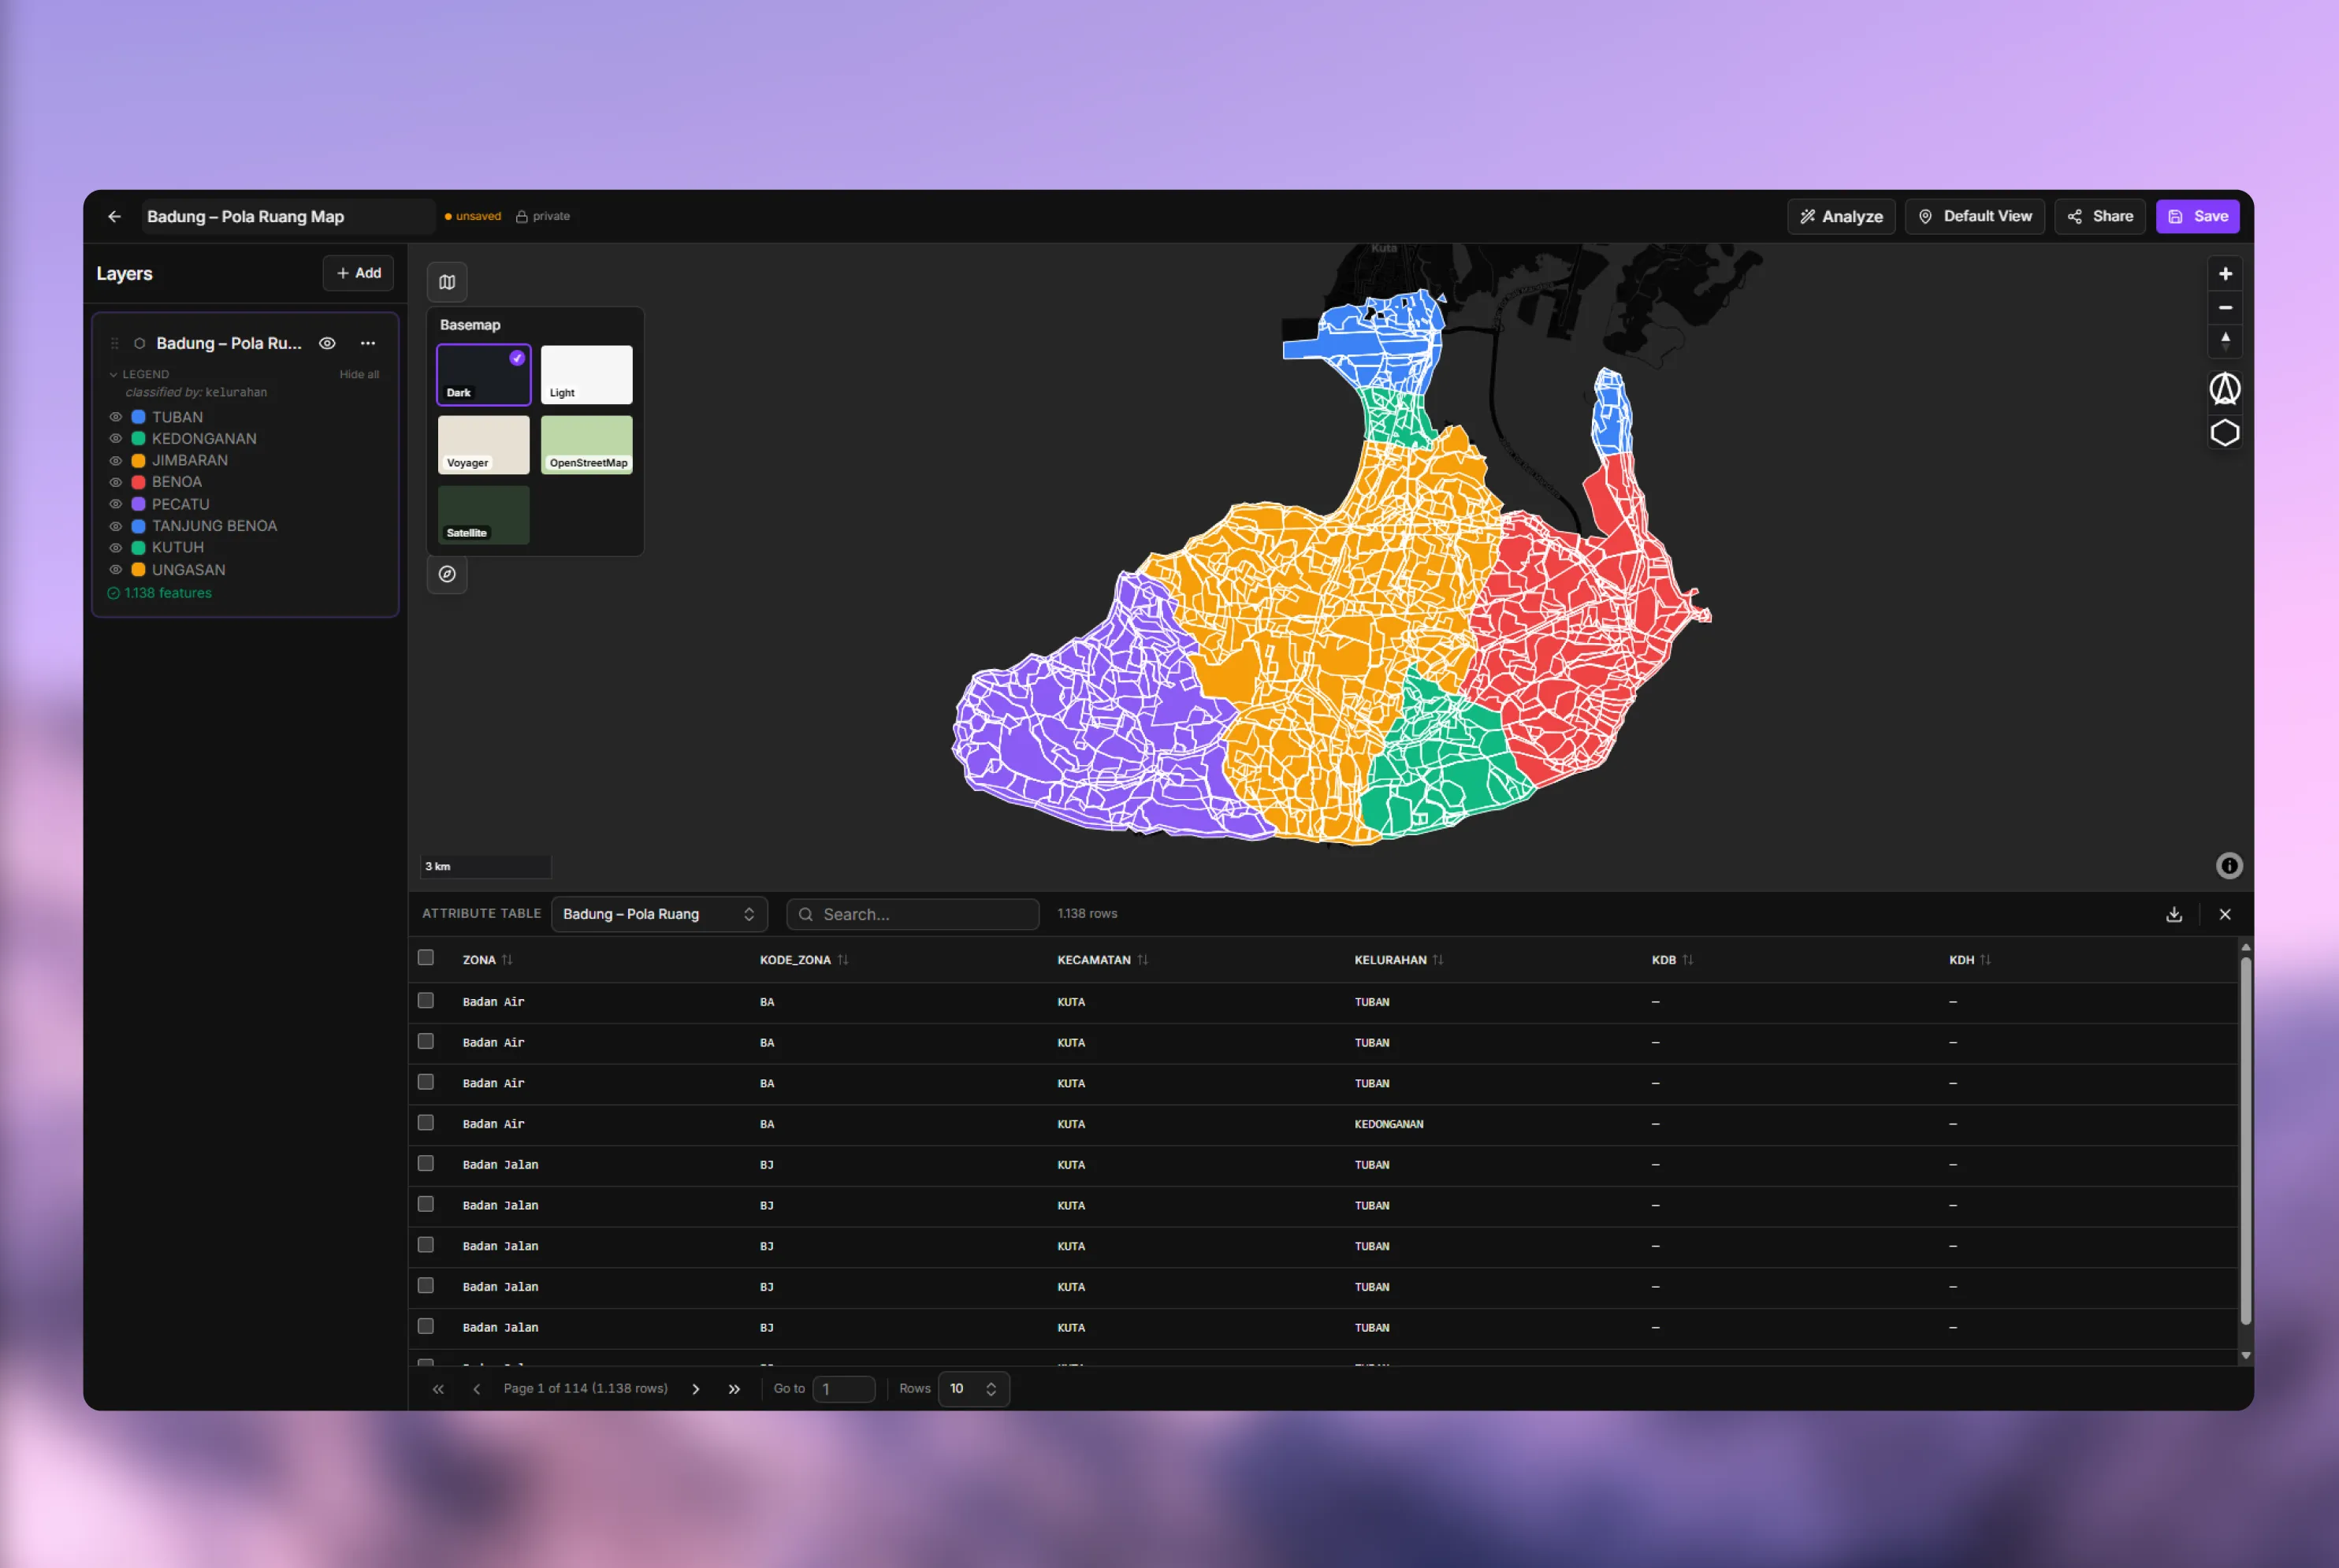Click the Default View button
Screen dimensions: 2339x1568
[x=1975, y=217]
